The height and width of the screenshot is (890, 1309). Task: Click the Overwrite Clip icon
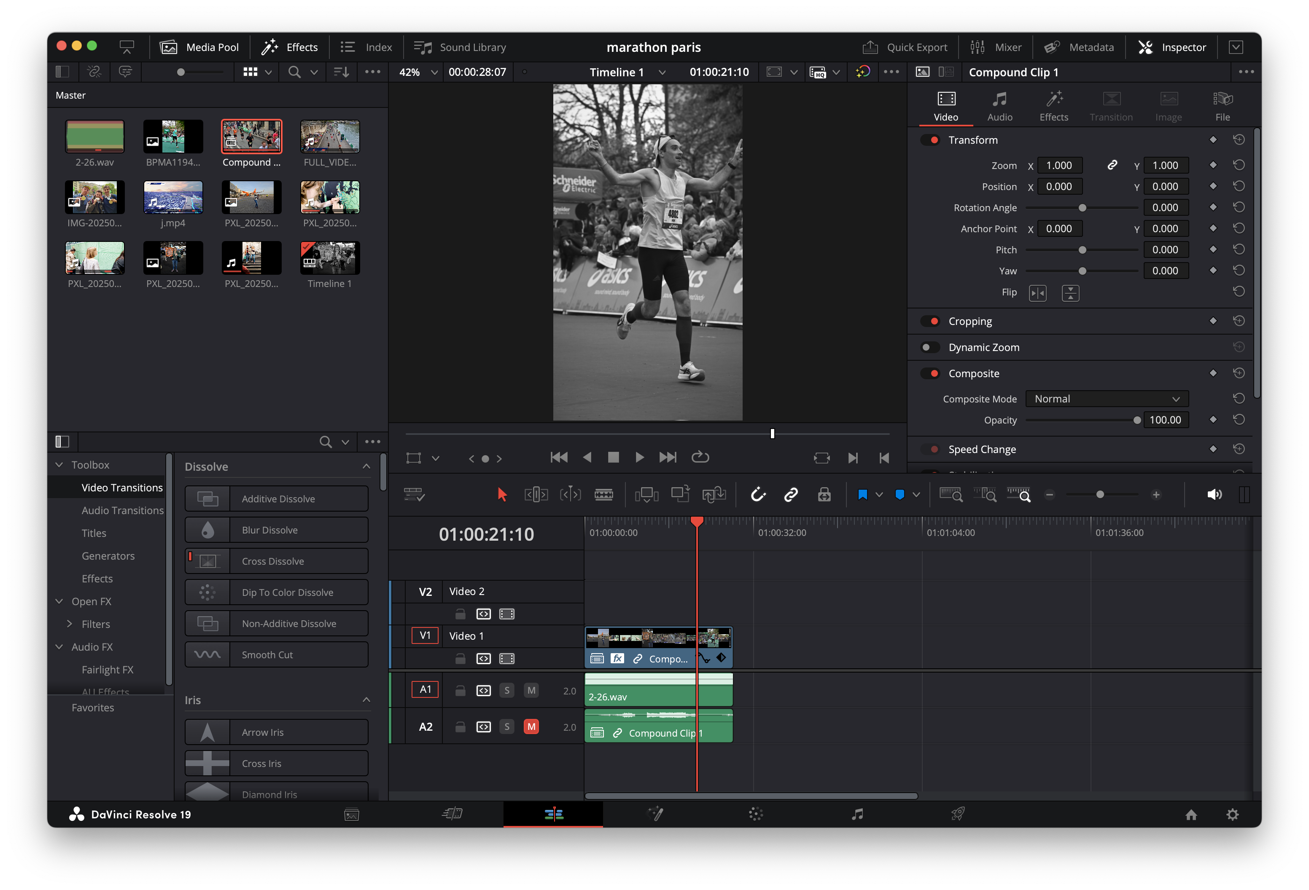[680, 495]
